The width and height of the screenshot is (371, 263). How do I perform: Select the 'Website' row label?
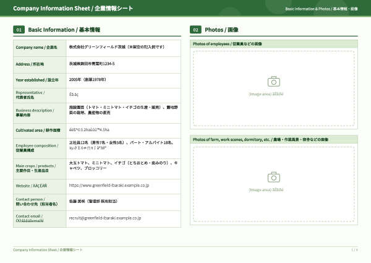coord(32,186)
